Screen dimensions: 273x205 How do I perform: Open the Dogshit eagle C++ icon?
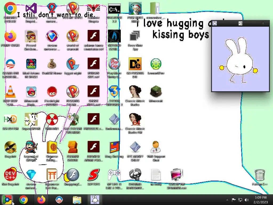(x=10, y=147)
